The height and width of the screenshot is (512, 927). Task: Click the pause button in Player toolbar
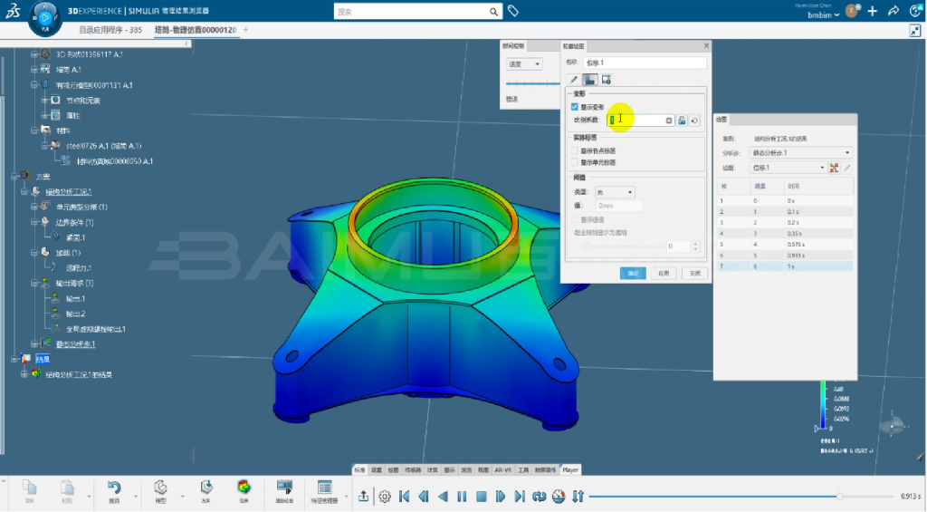[x=462, y=497]
